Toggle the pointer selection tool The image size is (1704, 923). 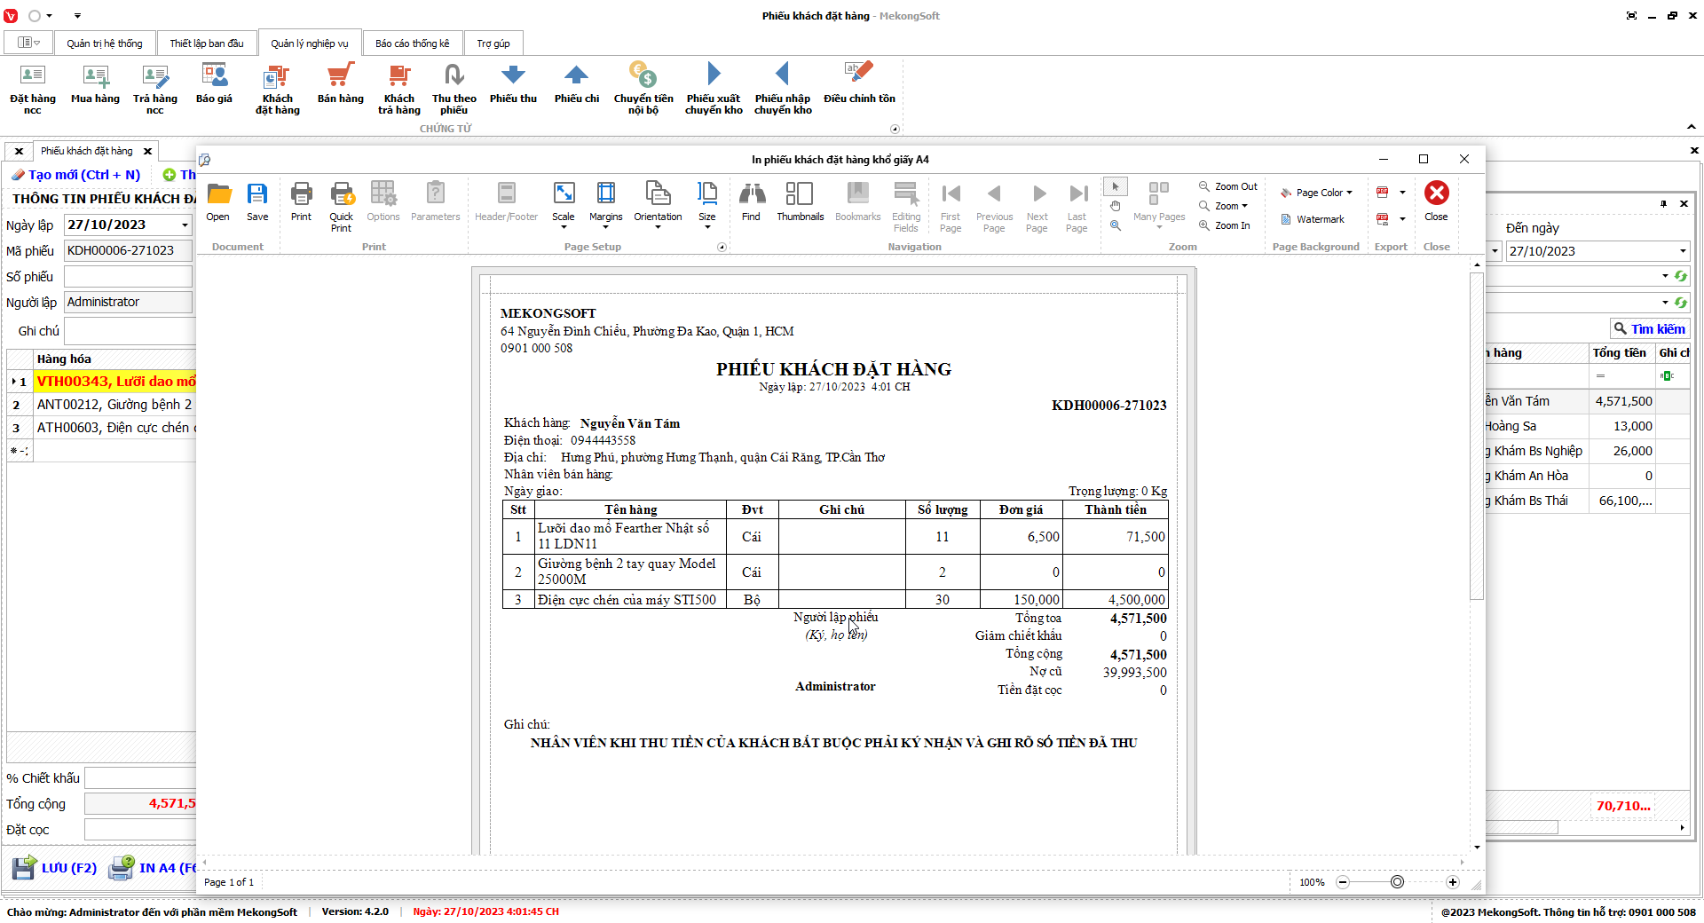[x=1116, y=186]
